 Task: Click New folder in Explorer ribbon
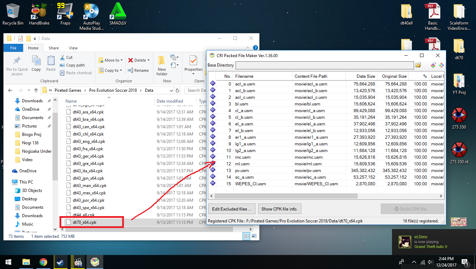pos(162,65)
